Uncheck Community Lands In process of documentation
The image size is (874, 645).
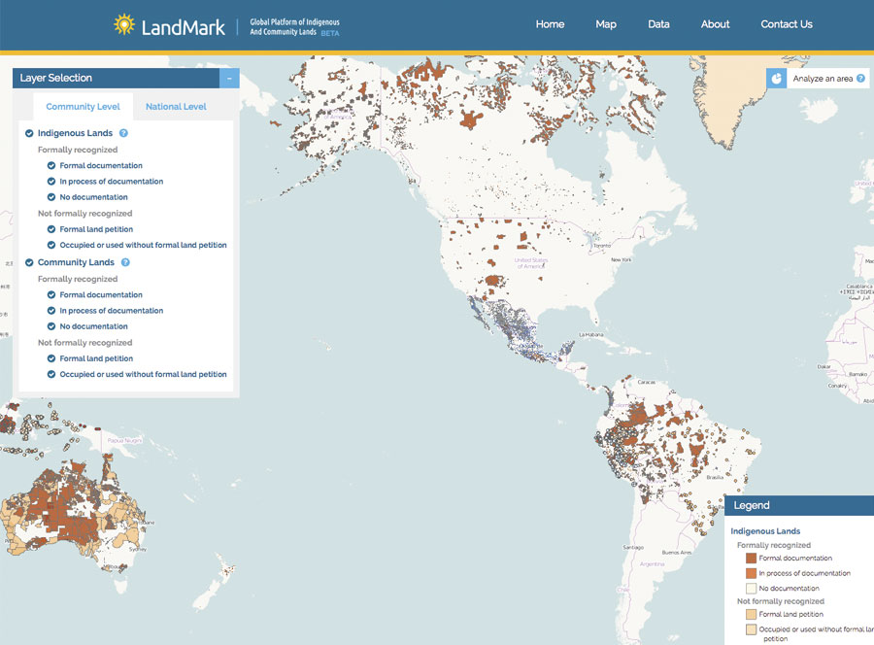pyautogui.click(x=51, y=311)
